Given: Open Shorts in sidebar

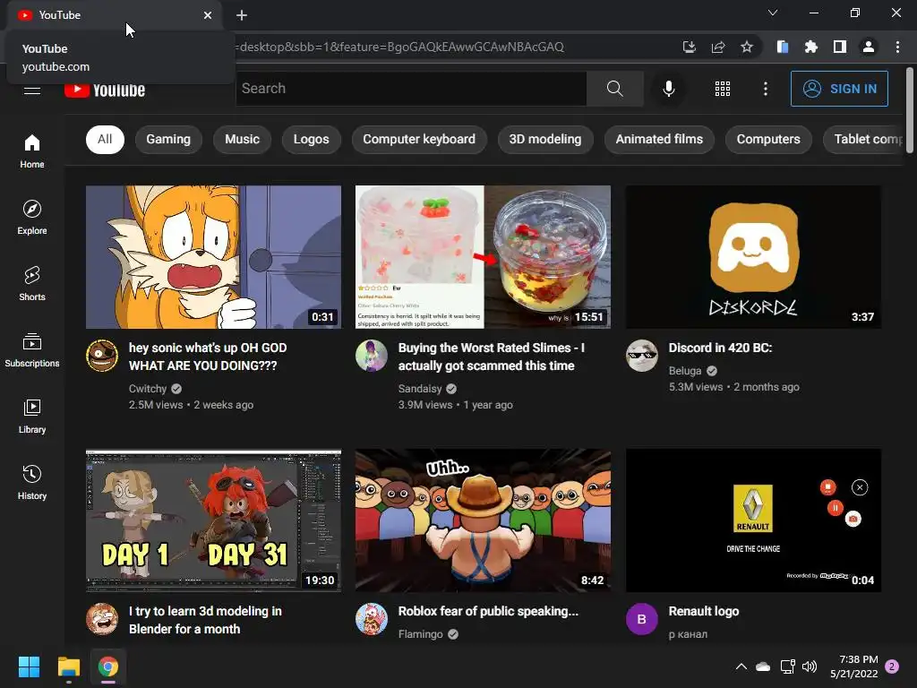Looking at the screenshot, I should [32, 284].
